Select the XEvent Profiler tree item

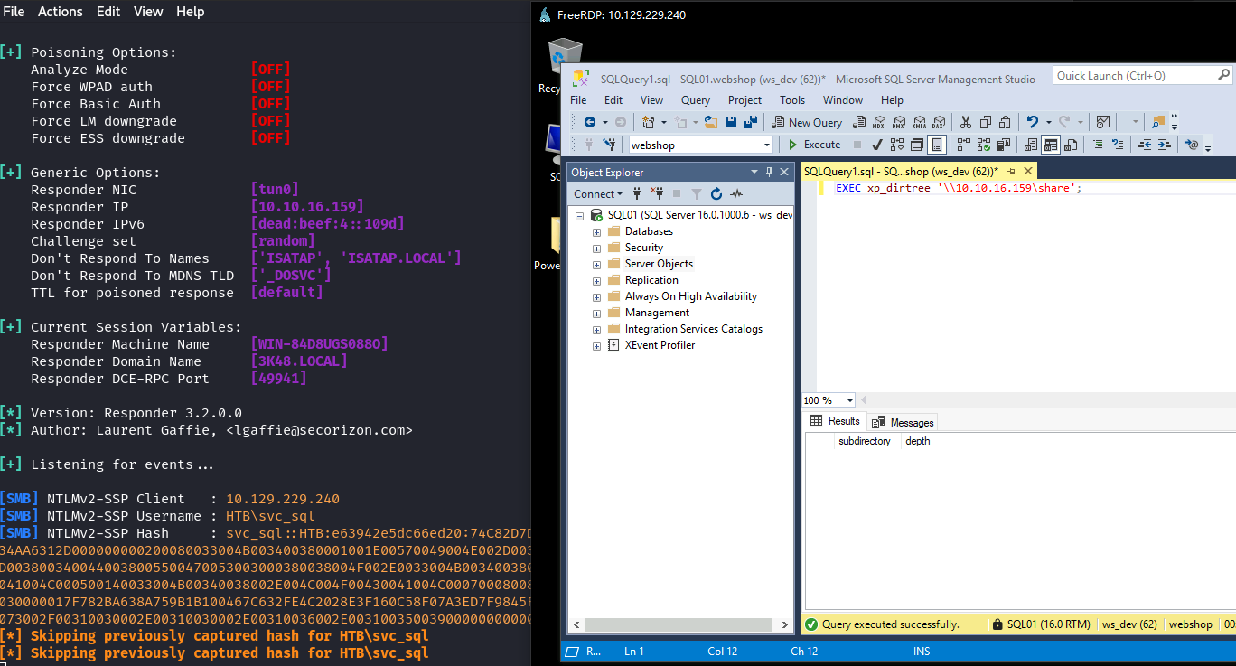pyautogui.click(x=660, y=345)
